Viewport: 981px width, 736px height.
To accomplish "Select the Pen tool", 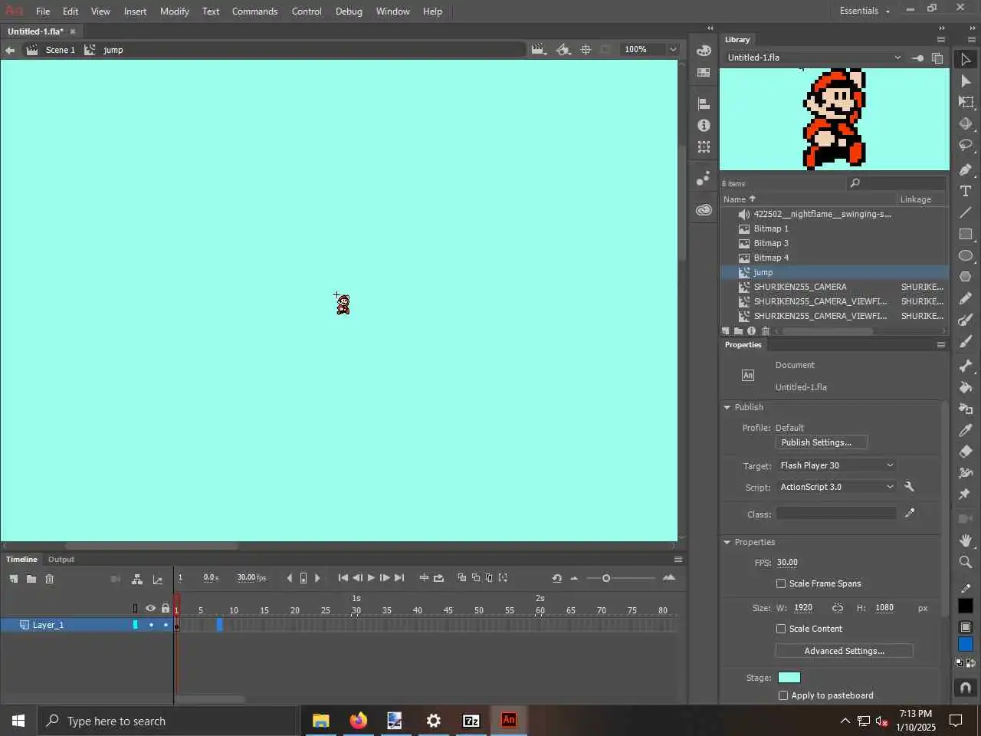I will point(966,169).
